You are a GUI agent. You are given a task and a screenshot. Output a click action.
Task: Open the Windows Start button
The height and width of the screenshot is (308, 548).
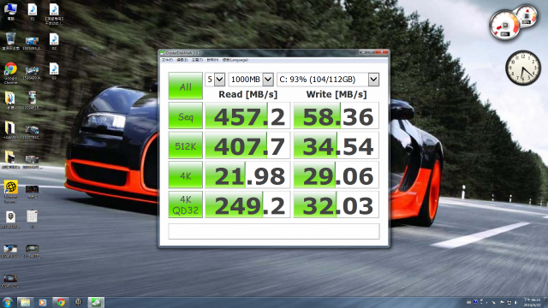tap(8, 302)
